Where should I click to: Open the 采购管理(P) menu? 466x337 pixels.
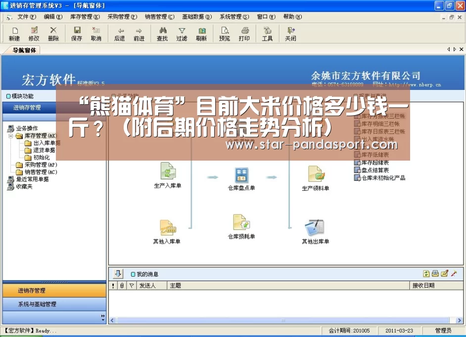pyautogui.click(x=123, y=17)
